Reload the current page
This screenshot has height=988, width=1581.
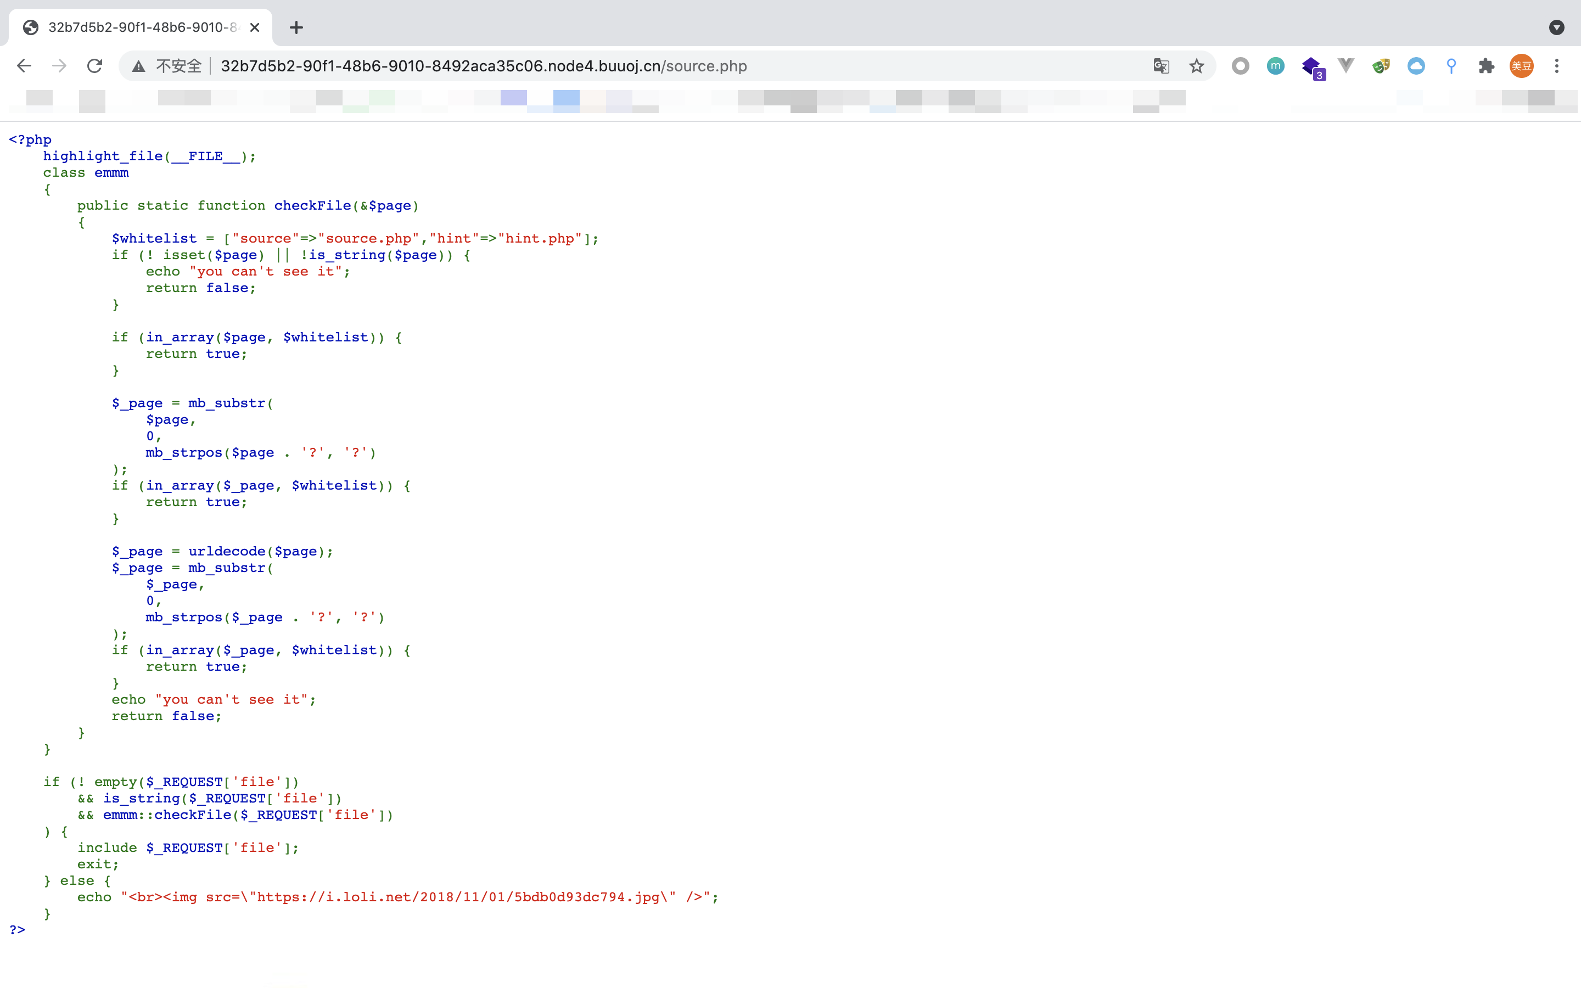tap(95, 66)
